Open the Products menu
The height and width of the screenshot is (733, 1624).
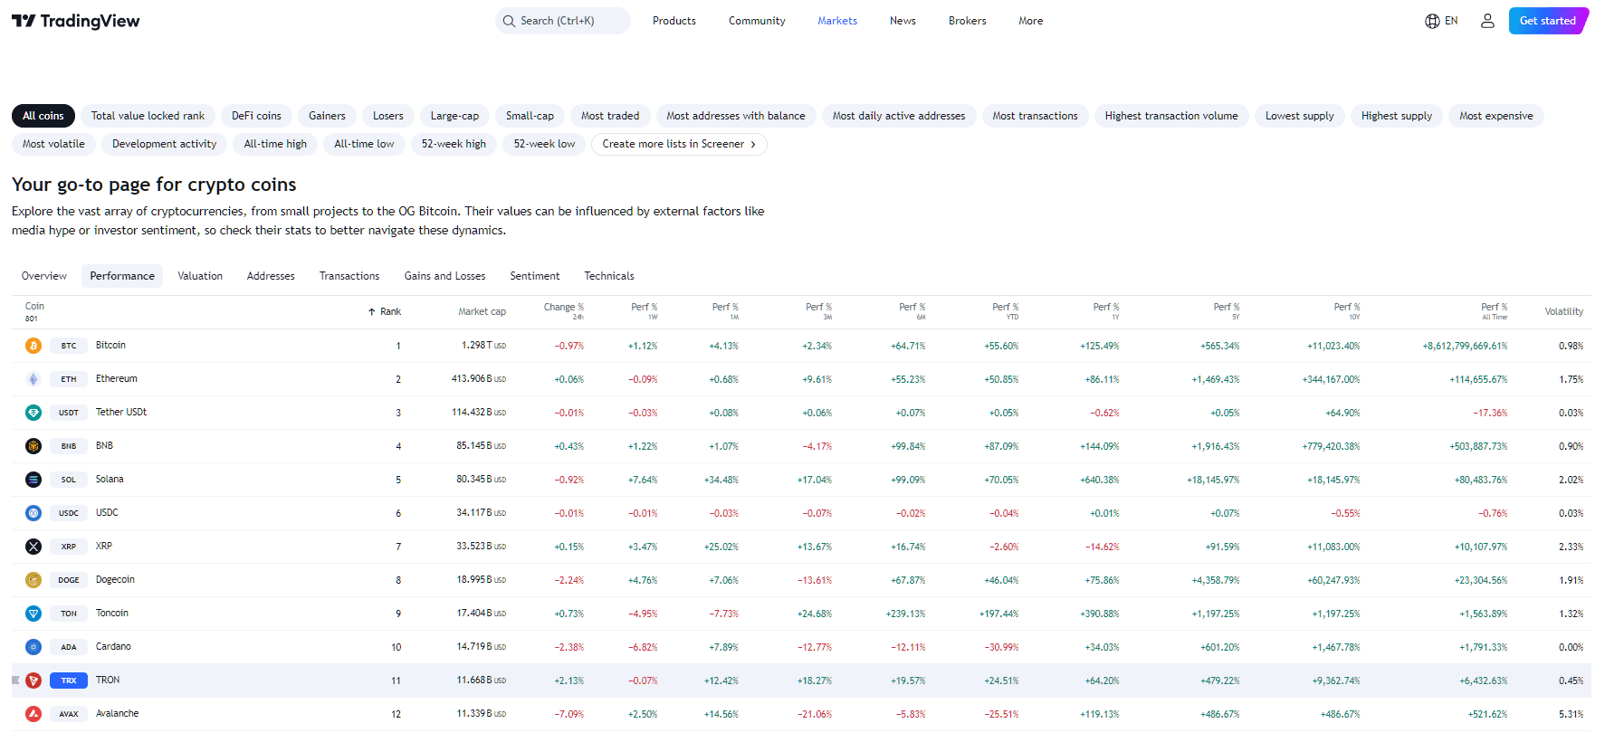click(674, 21)
